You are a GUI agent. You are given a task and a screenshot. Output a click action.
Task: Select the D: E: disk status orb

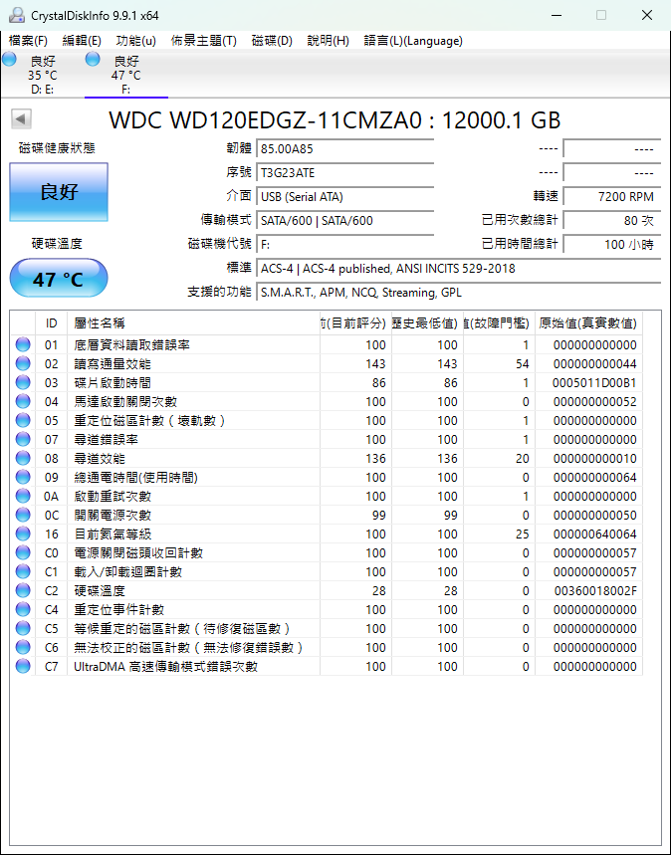pyautogui.click(x=9, y=59)
